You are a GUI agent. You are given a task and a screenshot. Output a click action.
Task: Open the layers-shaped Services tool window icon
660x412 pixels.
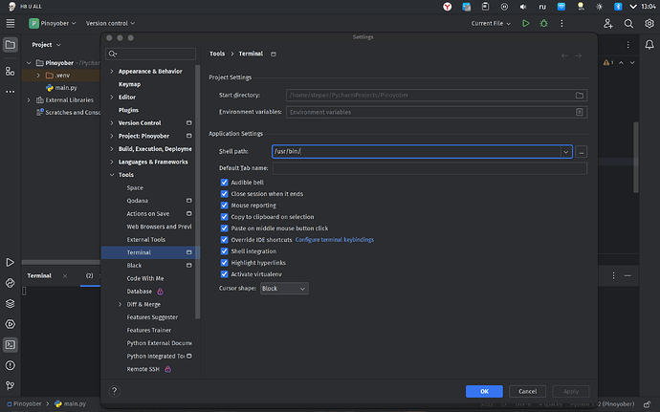pyautogui.click(x=11, y=303)
